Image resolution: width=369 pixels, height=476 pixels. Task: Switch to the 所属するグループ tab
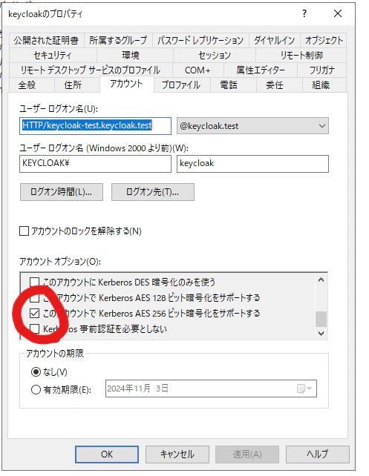pos(118,40)
